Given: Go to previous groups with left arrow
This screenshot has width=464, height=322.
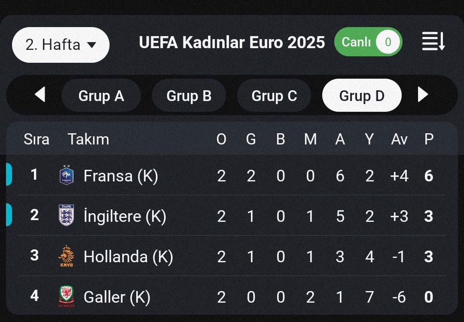Looking at the screenshot, I should coord(40,95).
